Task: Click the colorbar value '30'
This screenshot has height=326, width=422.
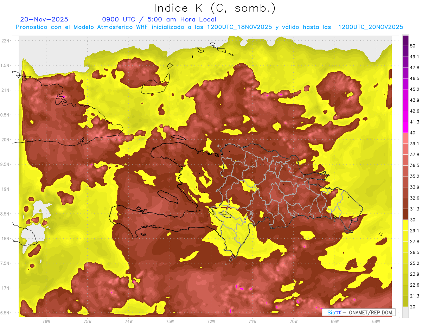Action: pos(413,220)
